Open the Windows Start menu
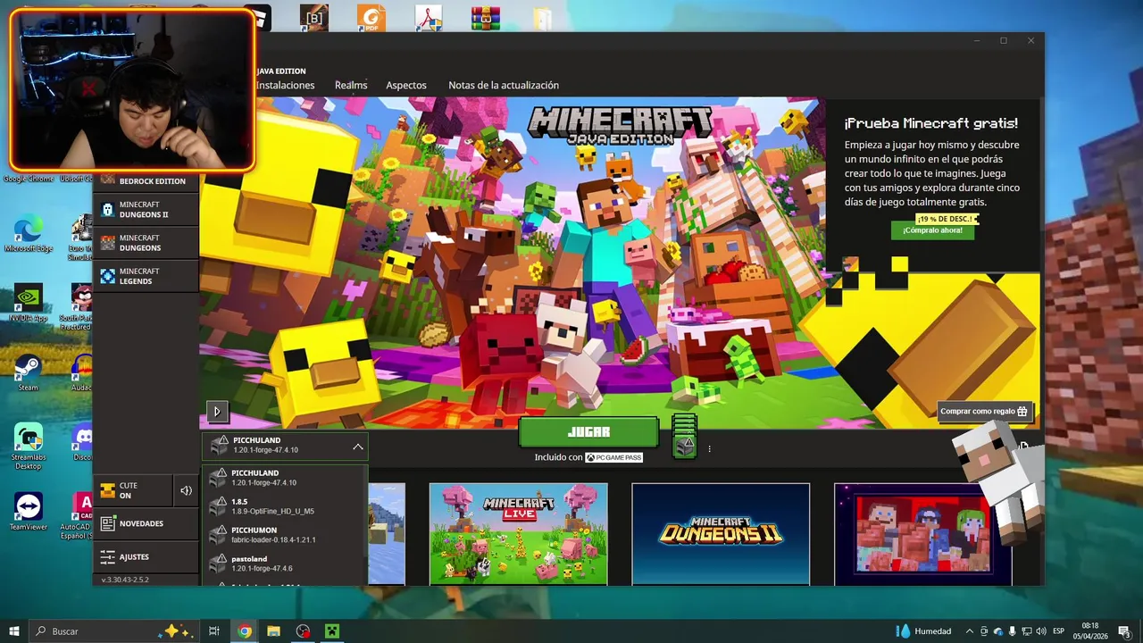The height and width of the screenshot is (643, 1143). pyautogui.click(x=14, y=631)
